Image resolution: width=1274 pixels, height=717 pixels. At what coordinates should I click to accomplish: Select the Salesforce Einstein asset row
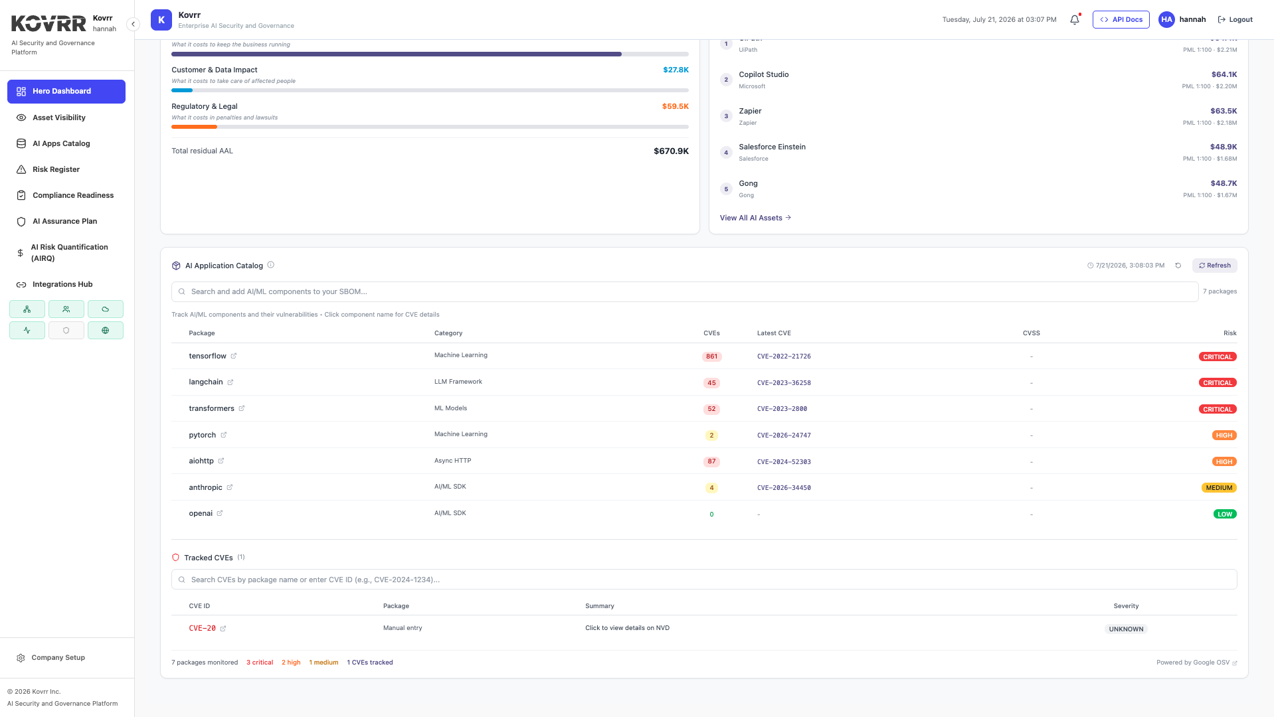coord(978,152)
